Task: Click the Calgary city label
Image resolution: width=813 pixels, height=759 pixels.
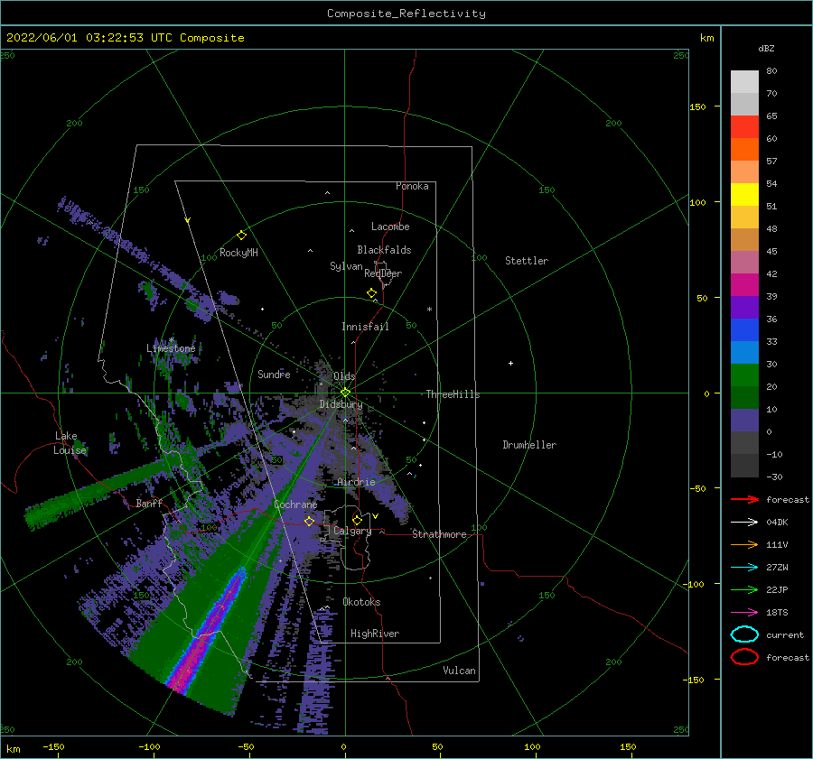Action: click(x=352, y=531)
